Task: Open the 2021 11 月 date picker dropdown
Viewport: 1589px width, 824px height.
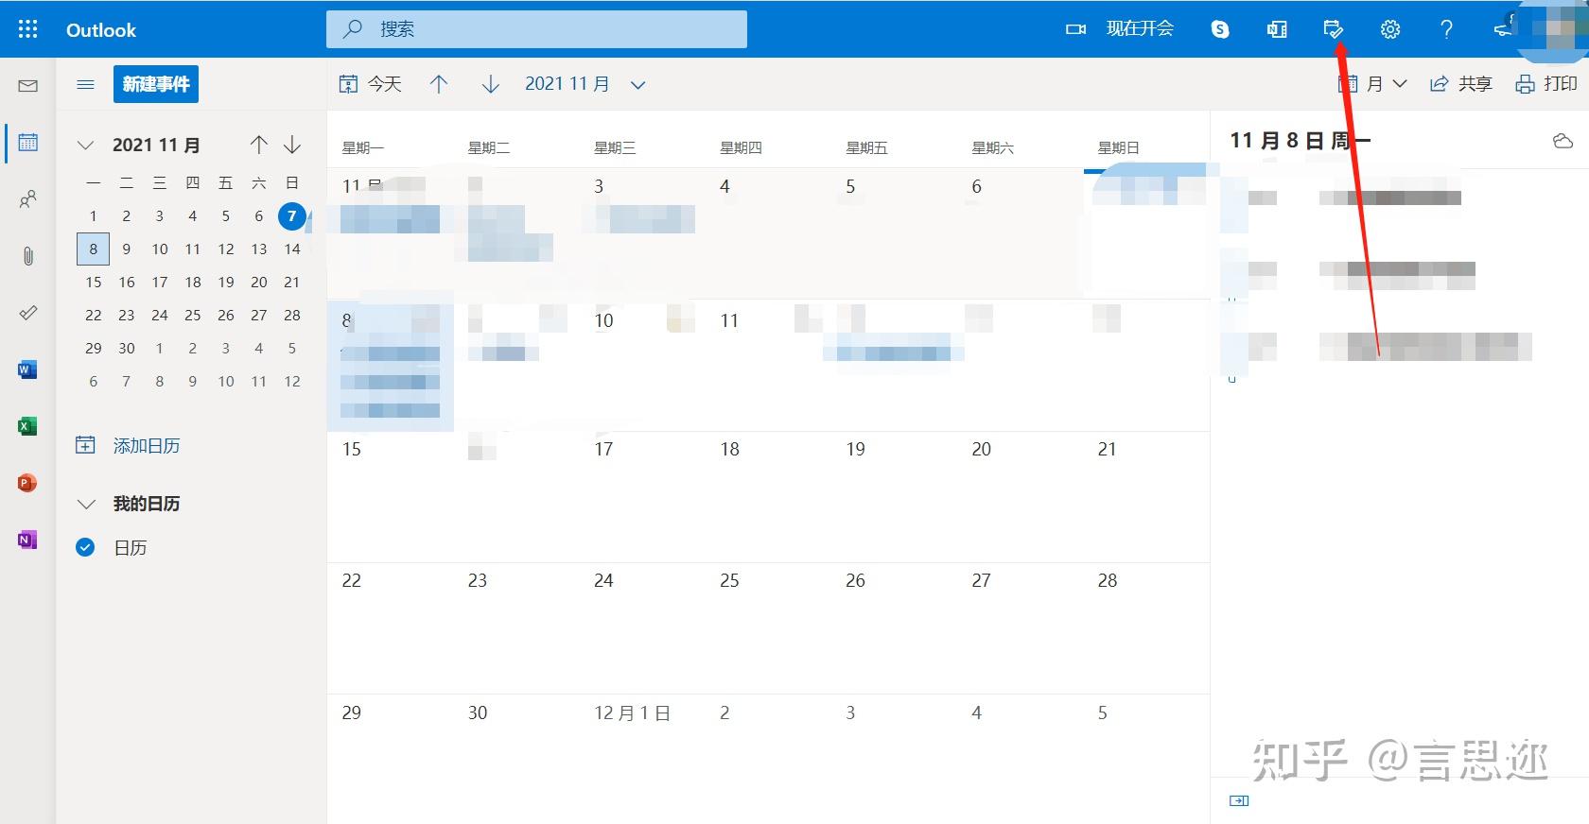Action: pos(585,84)
